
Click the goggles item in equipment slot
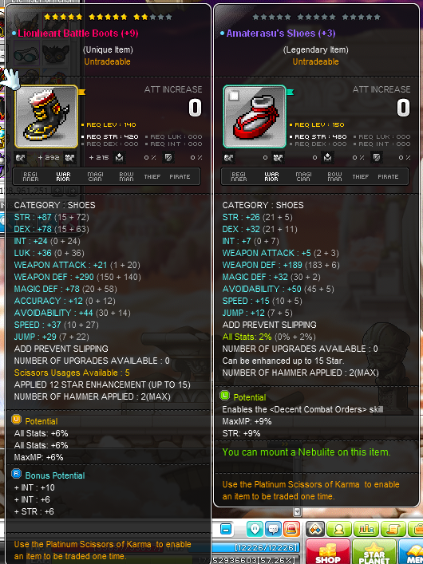[x=26, y=55]
